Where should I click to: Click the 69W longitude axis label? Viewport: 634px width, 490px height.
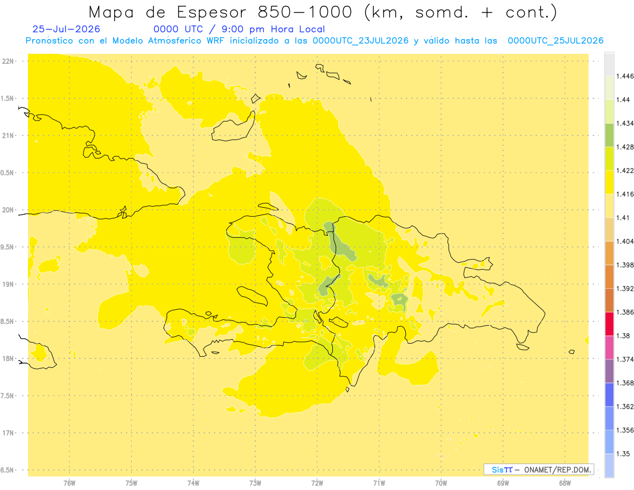coord(503,483)
